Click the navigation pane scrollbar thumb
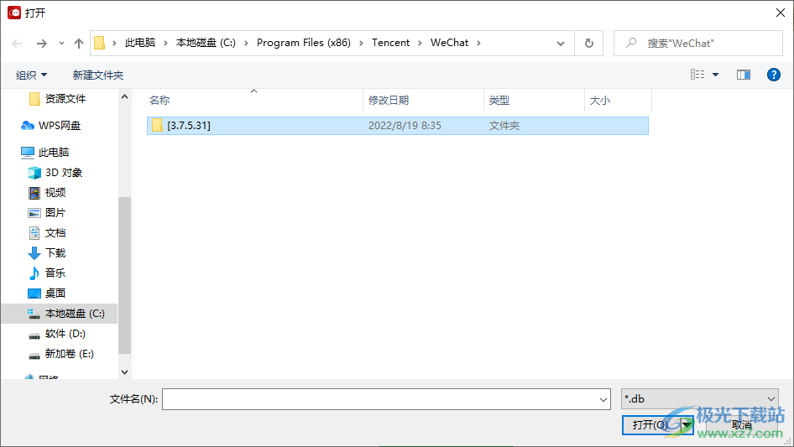The image size is (794, 447). (124, 275)
